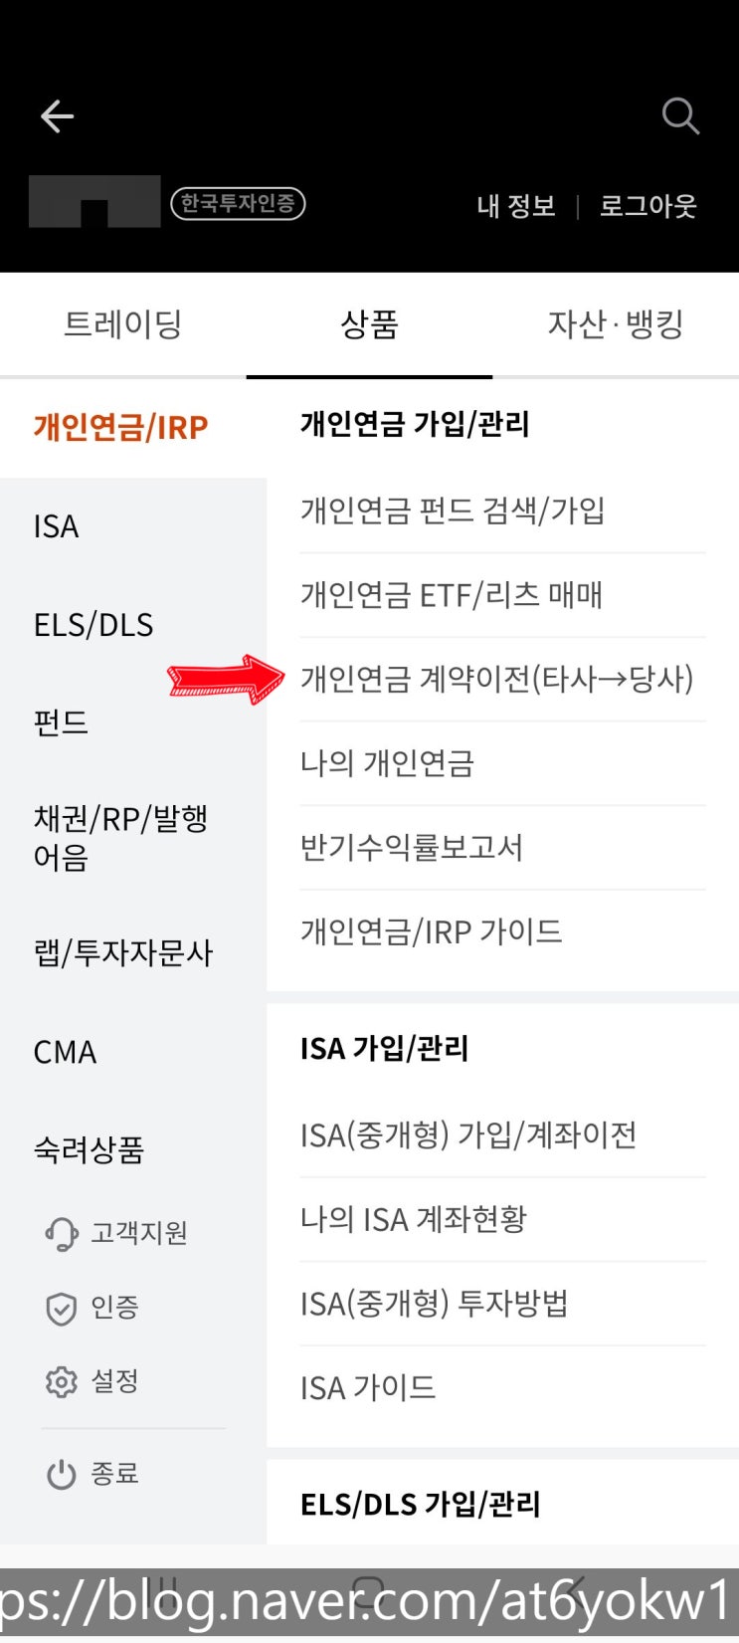Screen dimensions: 739x1643
Task: Tap the 한국투자인증 badge
Action: pos(238,204)
